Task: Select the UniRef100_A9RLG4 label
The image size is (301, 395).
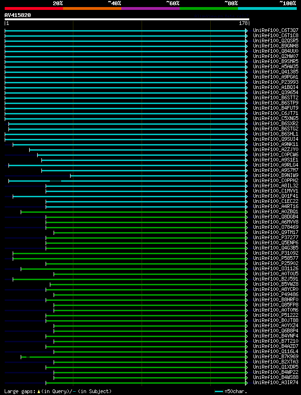Action: click(276, 165)
